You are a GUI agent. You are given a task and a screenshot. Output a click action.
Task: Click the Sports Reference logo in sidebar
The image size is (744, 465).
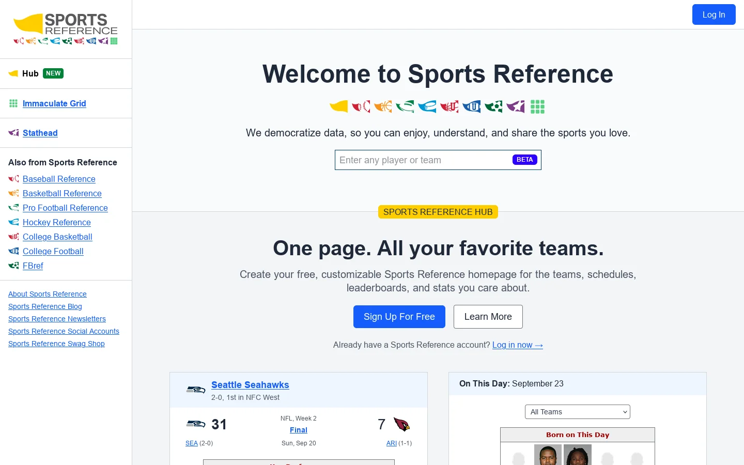(x=66, y=29)
